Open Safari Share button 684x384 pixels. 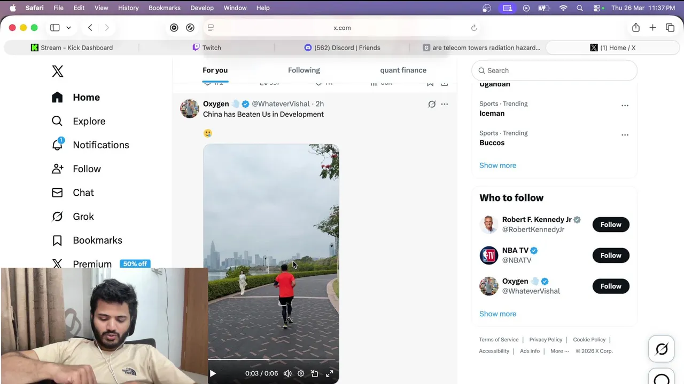coord(635,28)
